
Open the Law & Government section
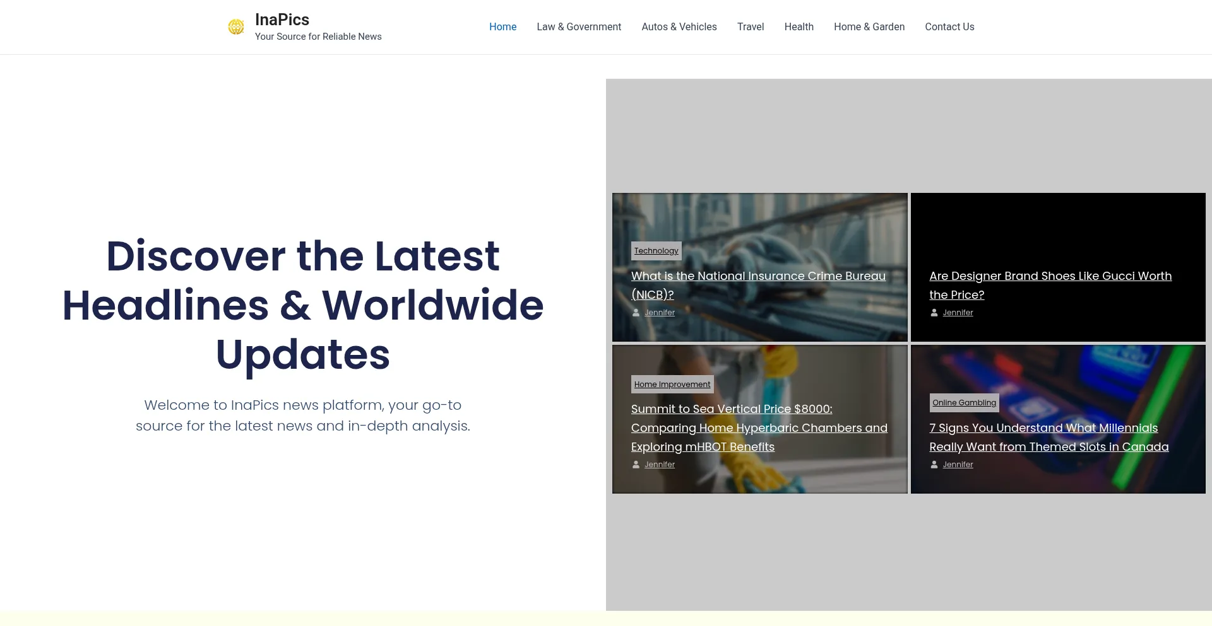tap(579, 27)
